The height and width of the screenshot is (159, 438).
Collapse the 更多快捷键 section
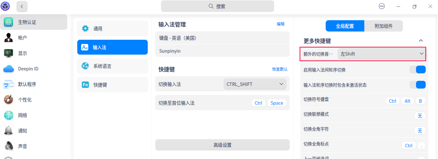(421, 41)
